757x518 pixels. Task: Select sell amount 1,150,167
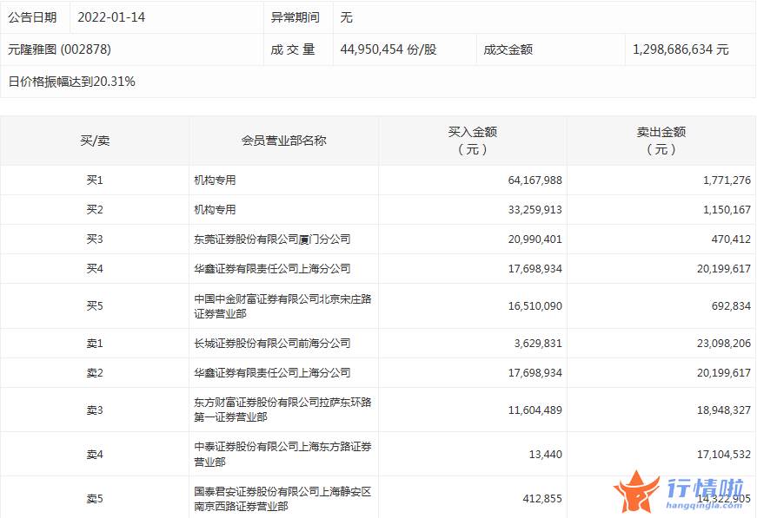point(727,210)
